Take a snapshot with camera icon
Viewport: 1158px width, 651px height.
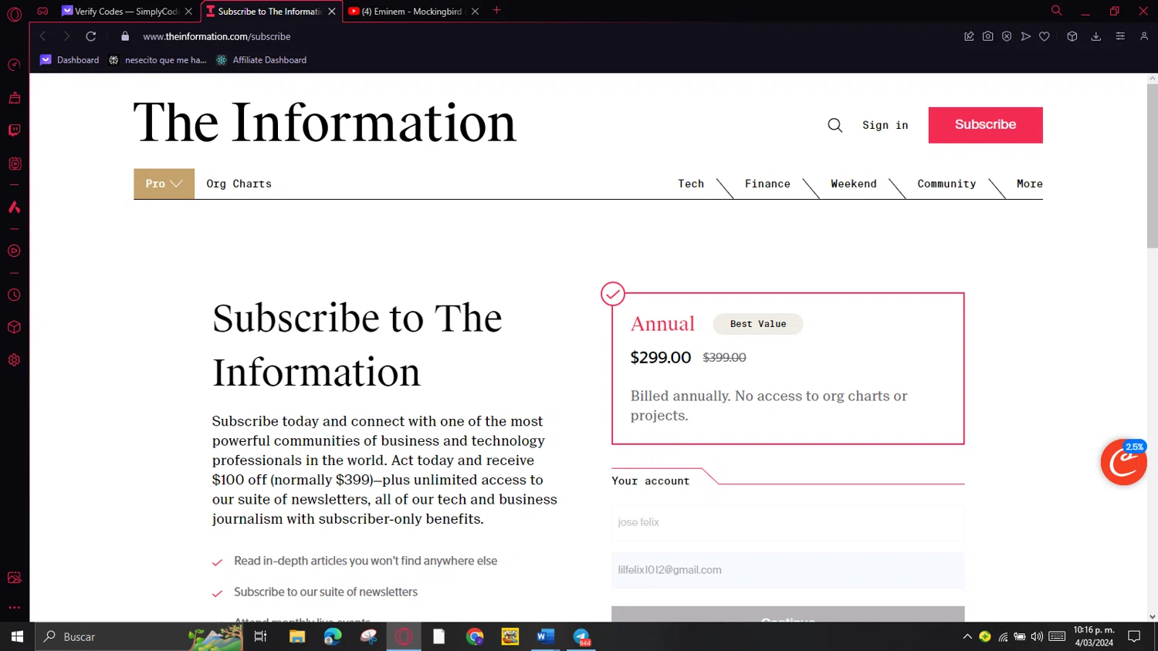pyautogui.click(x=987, y=36)
